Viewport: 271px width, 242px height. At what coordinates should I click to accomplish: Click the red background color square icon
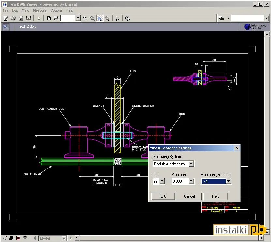[18, 238]
